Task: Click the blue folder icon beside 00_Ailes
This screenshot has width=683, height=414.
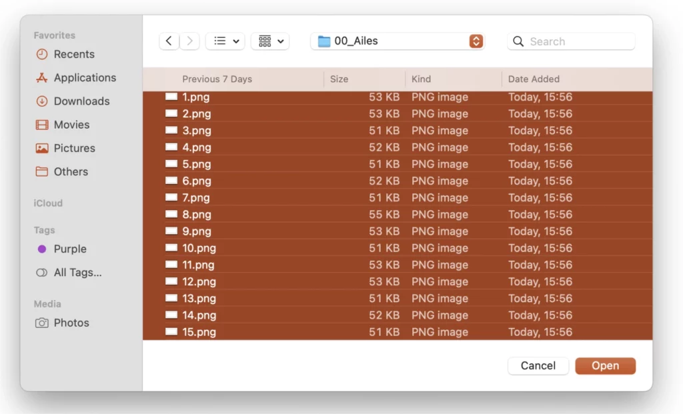Action: (x=323, y=41)
